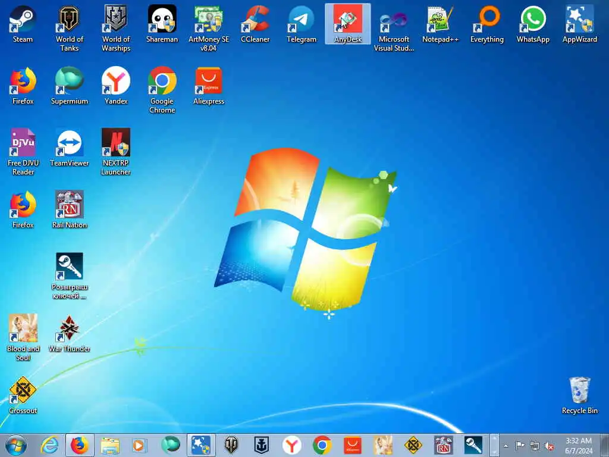The width and height of the screenshot is (609, 457).
Task: Open the War Thunder desktop shortcut
Action: tap(69, 333)
